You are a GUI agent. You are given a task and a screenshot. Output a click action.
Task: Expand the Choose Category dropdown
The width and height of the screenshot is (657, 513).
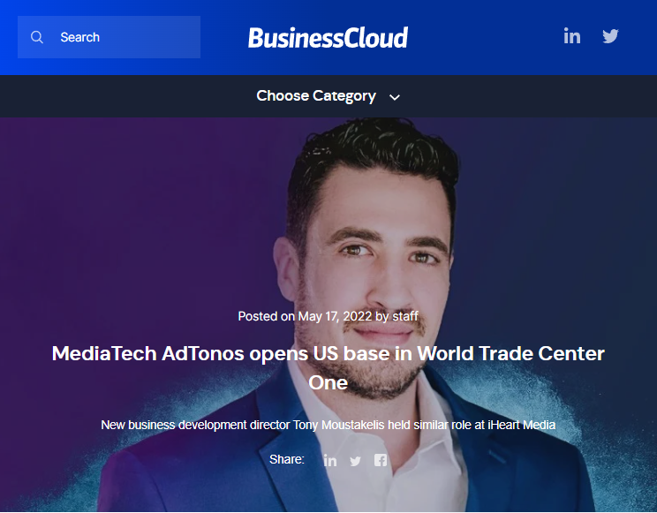tap(328, 96)
